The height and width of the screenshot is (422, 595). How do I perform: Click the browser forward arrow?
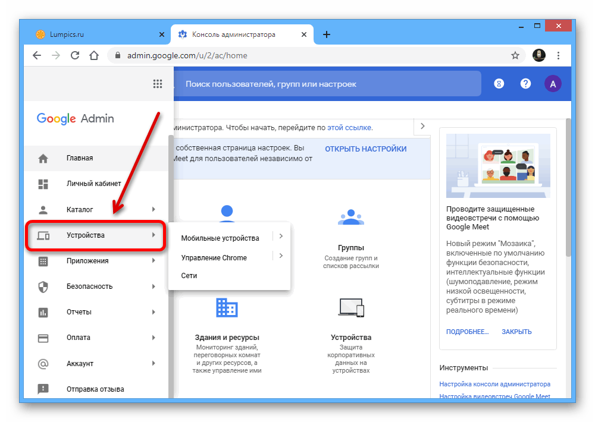point(56,55)
